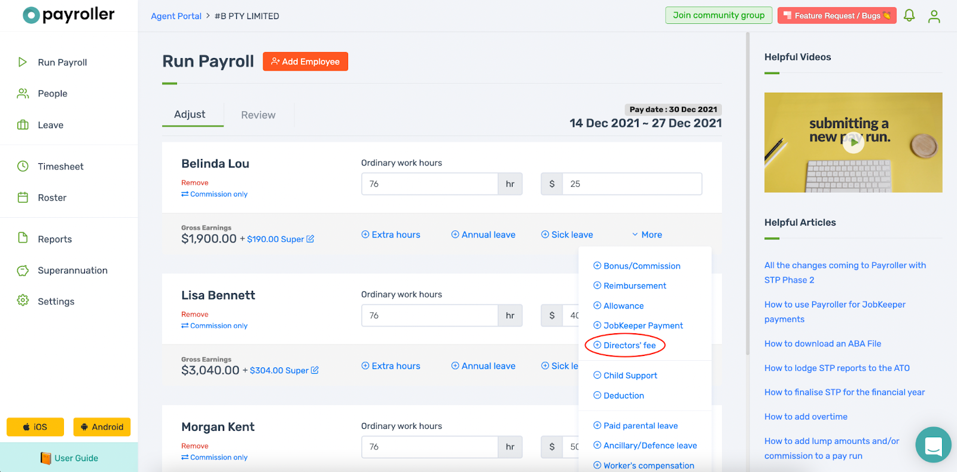Click the Timesheet clock icon in sidebar
The width and height of the screenshot is (957, 472).
tap(23, 166)
